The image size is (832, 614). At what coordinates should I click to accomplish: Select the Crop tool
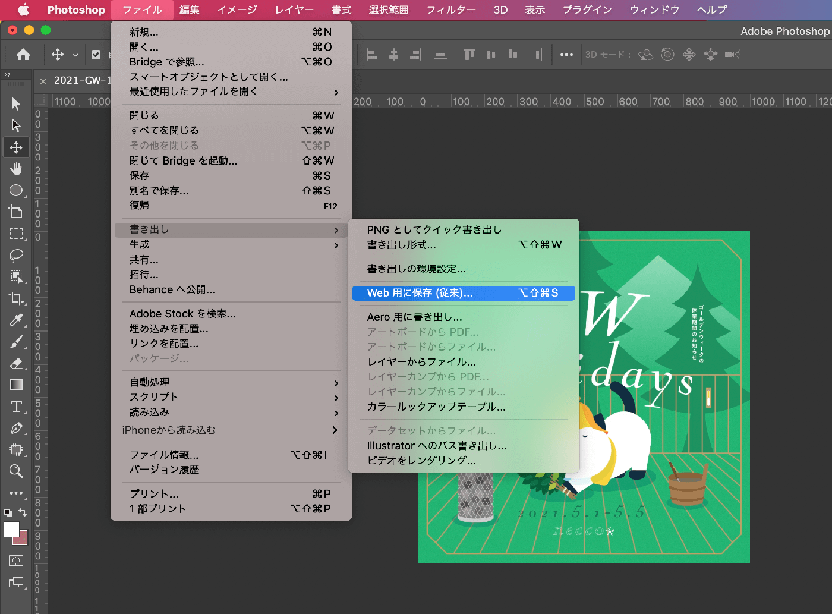(16, 298)
